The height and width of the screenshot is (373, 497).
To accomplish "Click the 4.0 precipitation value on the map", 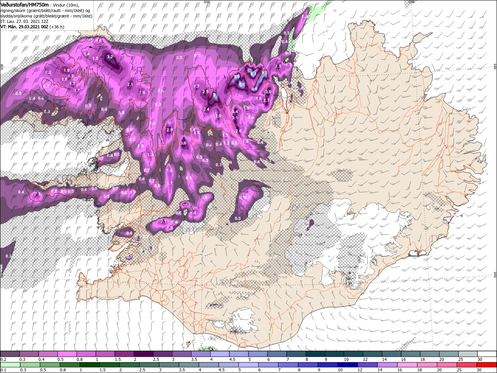I will (254, 89).
